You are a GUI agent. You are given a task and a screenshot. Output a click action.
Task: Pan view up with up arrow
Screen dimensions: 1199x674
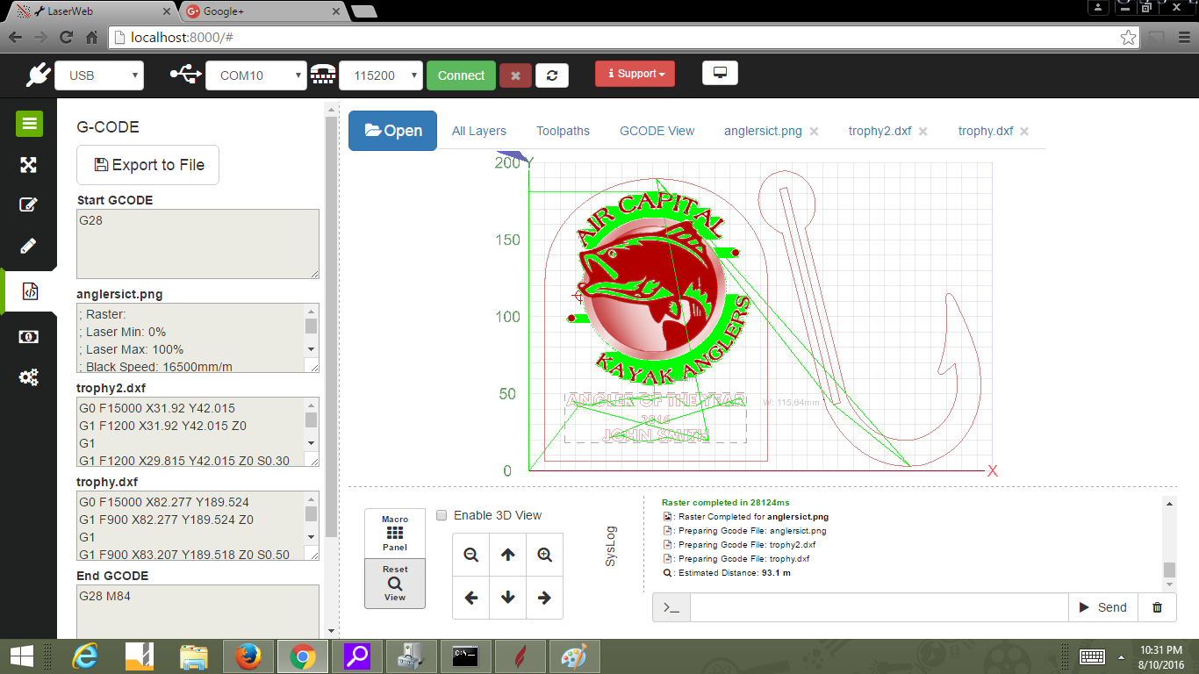507,555
